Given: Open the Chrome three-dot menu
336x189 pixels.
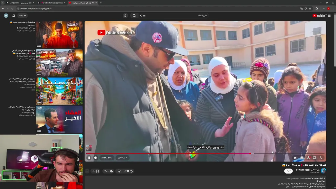Looking at the screenshot, I should pyautogui.click(x=333, y=9).
